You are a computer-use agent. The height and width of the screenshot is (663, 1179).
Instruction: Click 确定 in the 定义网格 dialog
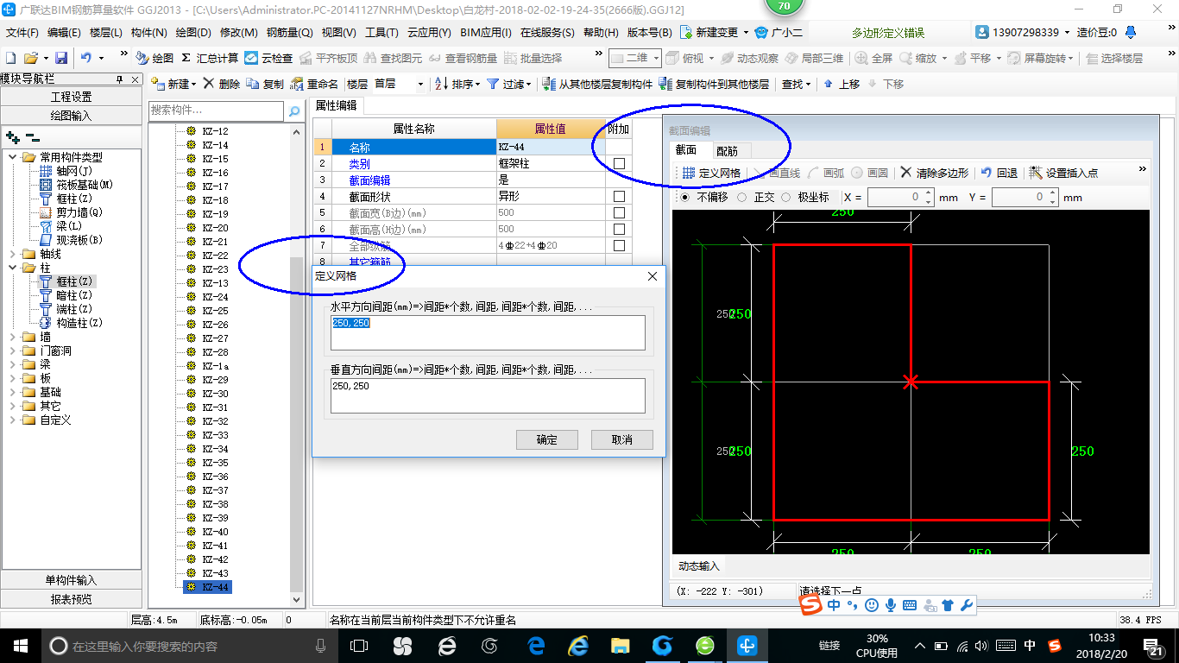546,439
